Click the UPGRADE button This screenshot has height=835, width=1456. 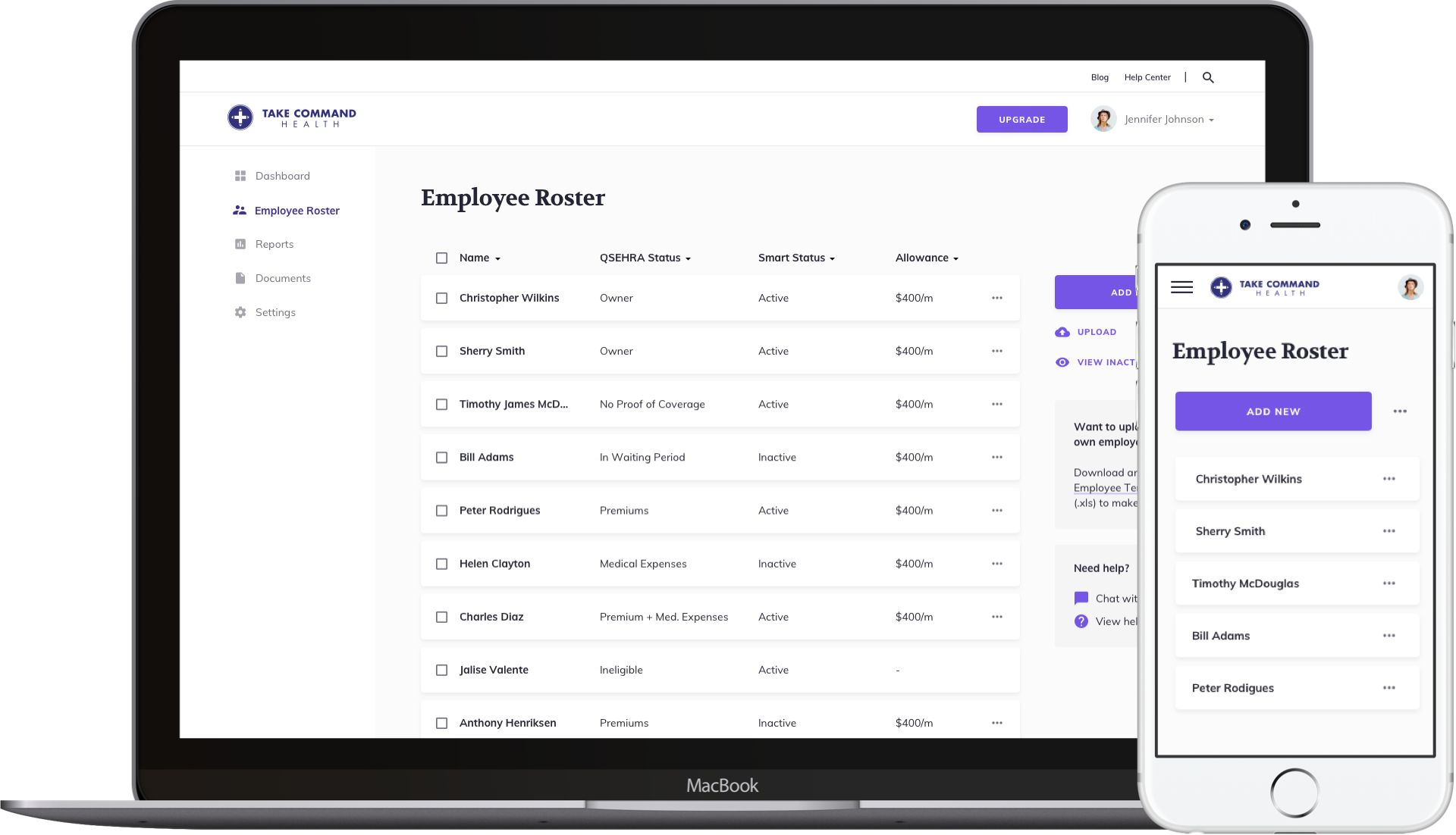(x=1021, y=119)
